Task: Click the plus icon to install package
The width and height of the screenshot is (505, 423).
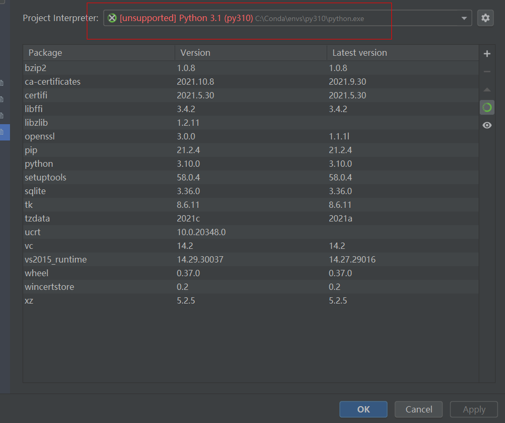Action: coord(487,54)
